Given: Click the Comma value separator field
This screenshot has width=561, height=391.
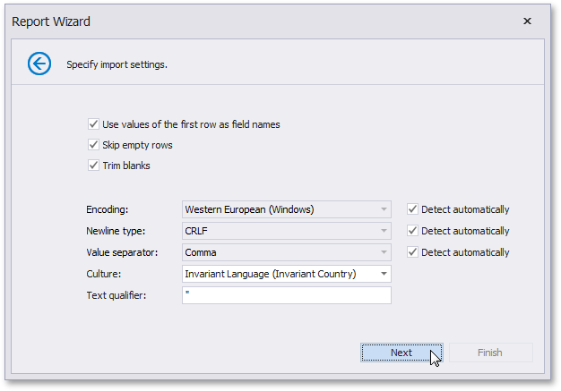Looking at the screenshot, I should coord(278,252).
